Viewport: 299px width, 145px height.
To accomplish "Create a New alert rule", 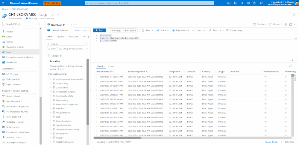I will click(180, 30).
